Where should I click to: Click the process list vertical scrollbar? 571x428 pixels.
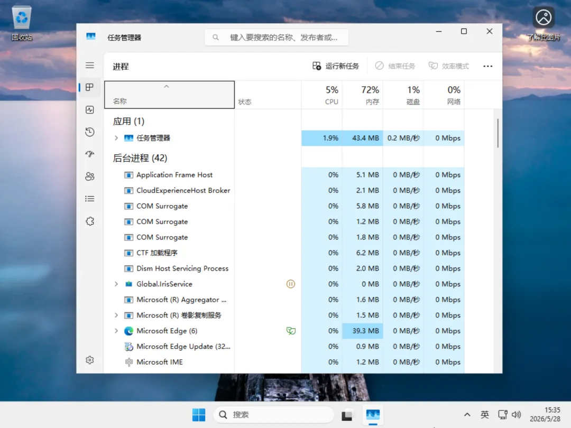498,133
